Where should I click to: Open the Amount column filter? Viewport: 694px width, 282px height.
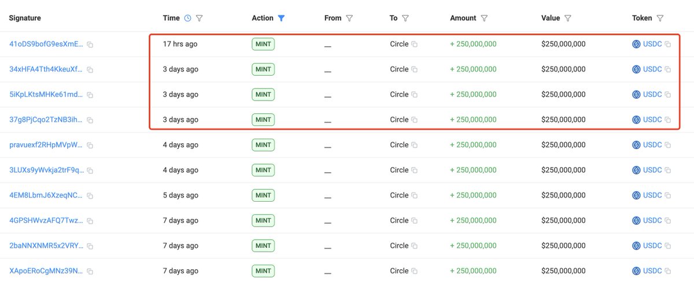click(x=484, y=18)
